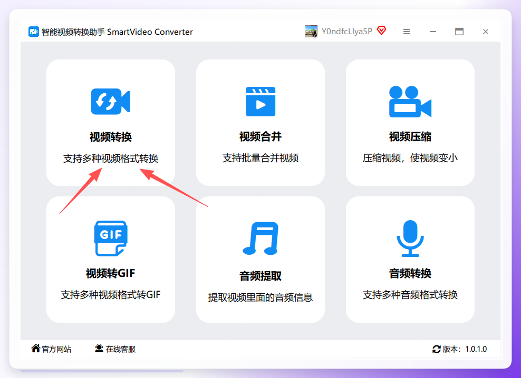Open the audio conversion microphone icon
This screenshot has height=378, width=521.
[x=410, y=238]
